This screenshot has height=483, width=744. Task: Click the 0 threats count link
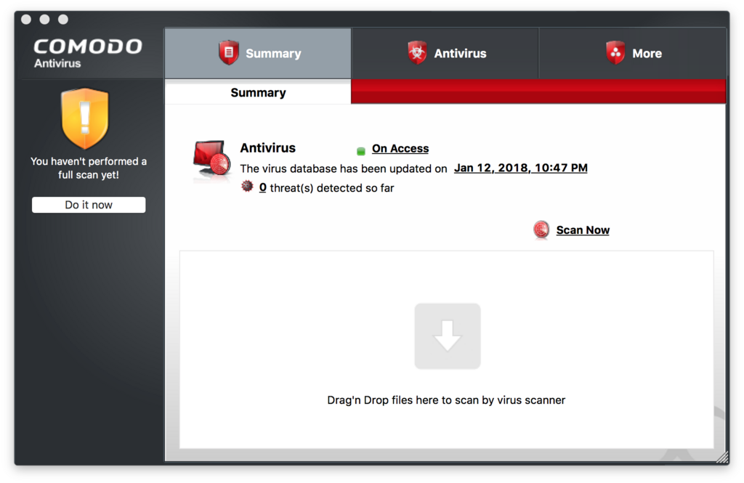point(263,188)
